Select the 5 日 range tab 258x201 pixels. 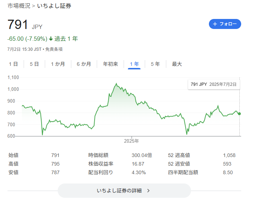(34, 64)
